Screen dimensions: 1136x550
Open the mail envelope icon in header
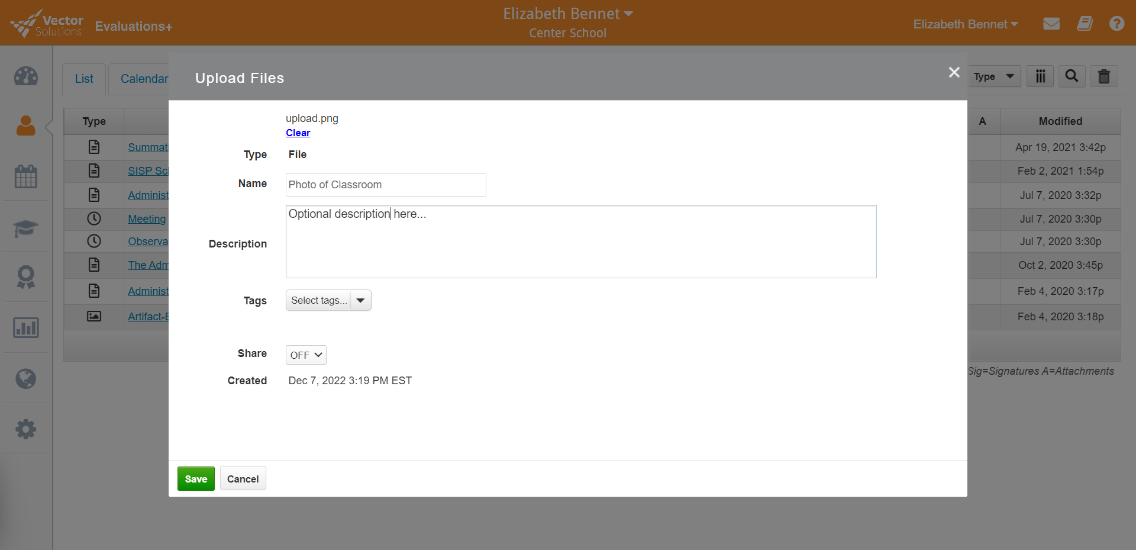(x=1051, y=24)
